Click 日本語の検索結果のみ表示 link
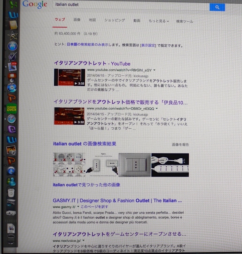 coord(87,44)
